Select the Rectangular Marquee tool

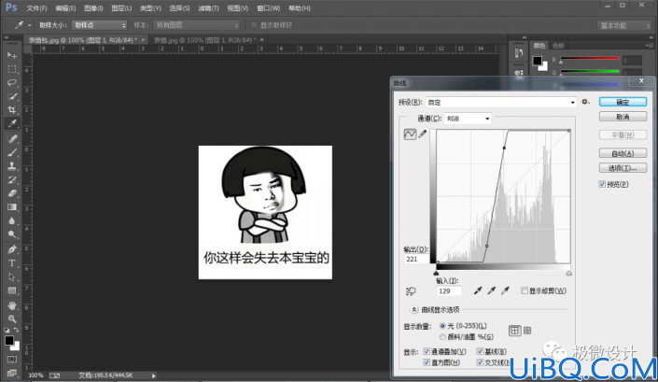(x=12, y=69)
